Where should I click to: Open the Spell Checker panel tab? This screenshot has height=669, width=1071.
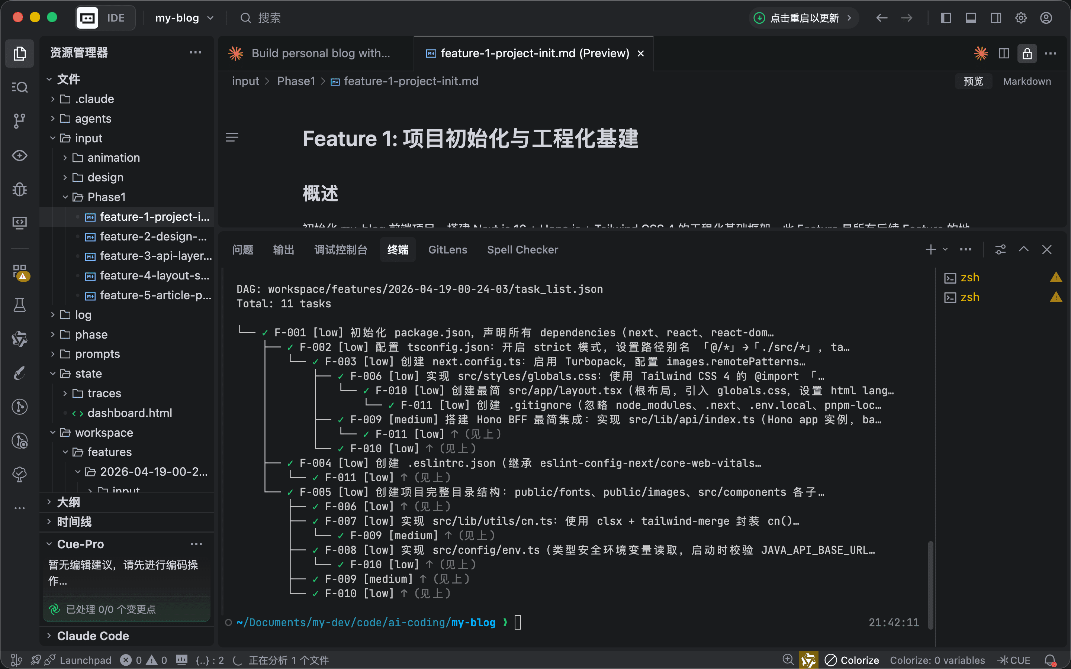(x=522, y=249)
